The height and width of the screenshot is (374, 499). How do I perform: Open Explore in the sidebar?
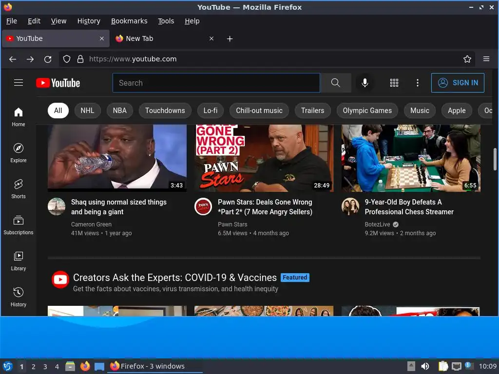click(19, 153)
